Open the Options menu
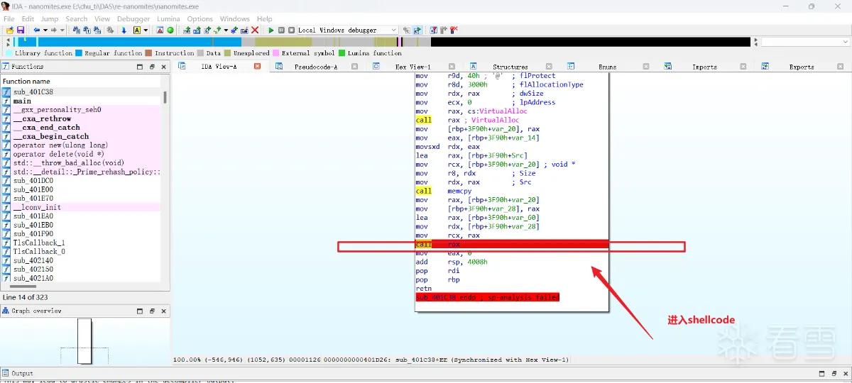 tap(200, 19)
